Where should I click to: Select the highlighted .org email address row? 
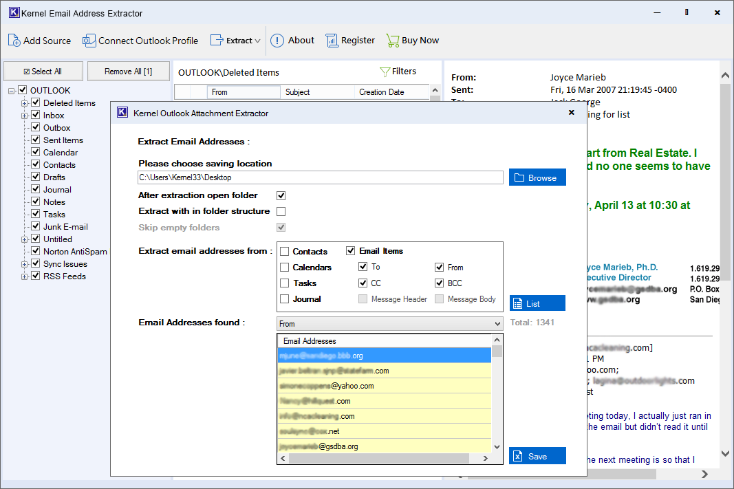(x=385, y=356)
